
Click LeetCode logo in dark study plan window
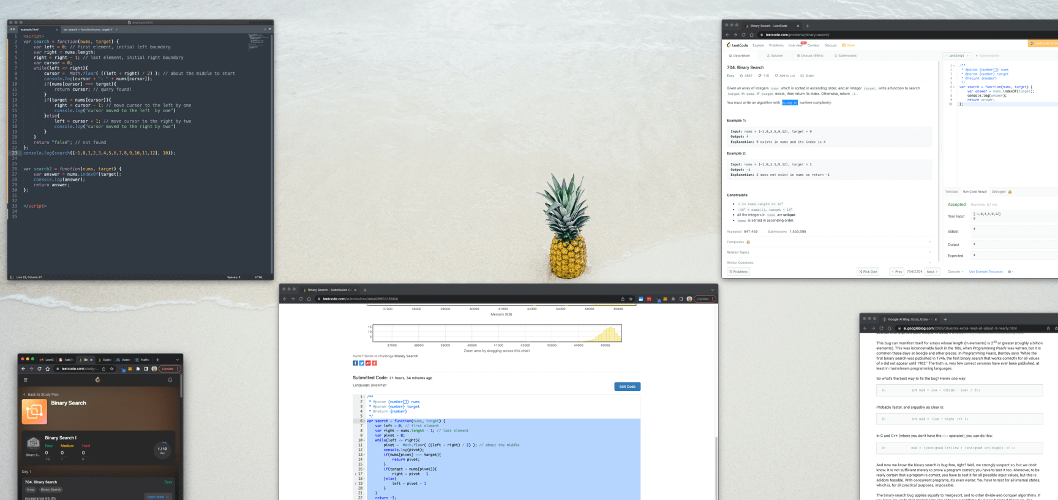pyautogui.click(x=98, y=380)
